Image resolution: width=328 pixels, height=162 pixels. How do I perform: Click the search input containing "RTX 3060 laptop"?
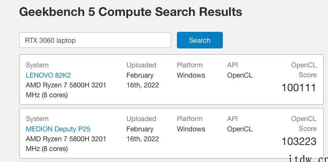[95, 40]
